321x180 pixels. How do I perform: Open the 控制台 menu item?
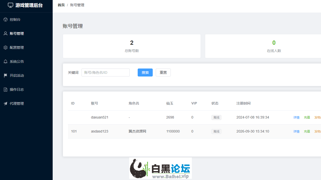point(26,19)
